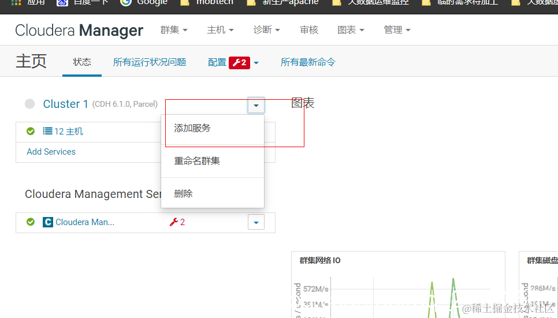The height and width of the screenshot is (318, 558).
Task: Click the red wrench with 2 issues
Action: (x=177, y=222)
